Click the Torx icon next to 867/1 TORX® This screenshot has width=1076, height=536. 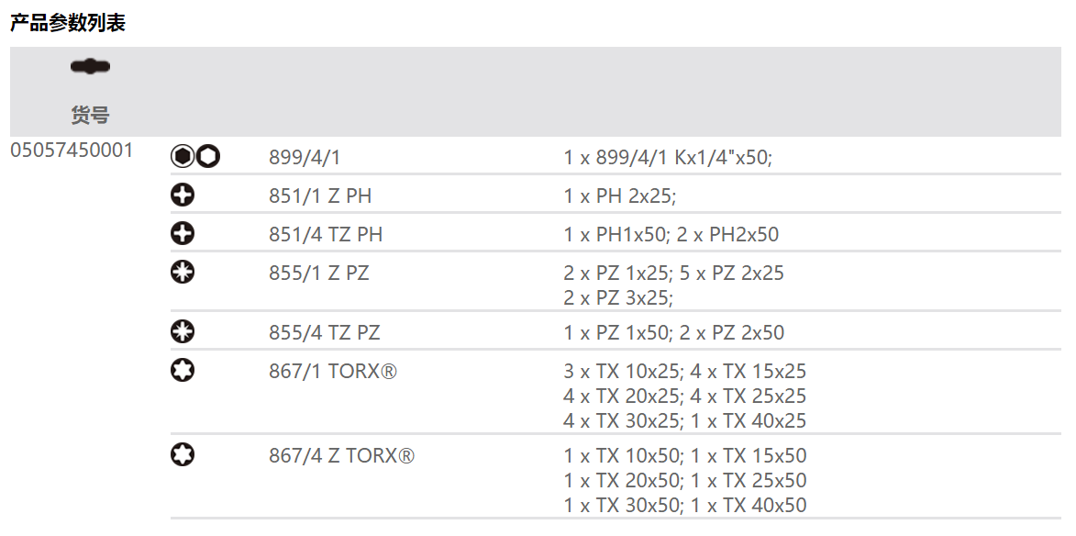pos(183,371)
